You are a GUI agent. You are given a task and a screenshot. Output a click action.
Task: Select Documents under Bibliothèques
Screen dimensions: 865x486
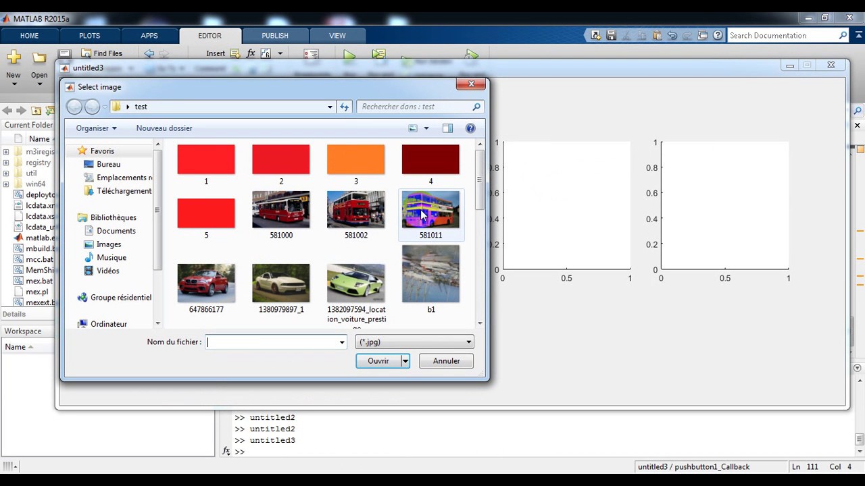(x=109, y=231)
